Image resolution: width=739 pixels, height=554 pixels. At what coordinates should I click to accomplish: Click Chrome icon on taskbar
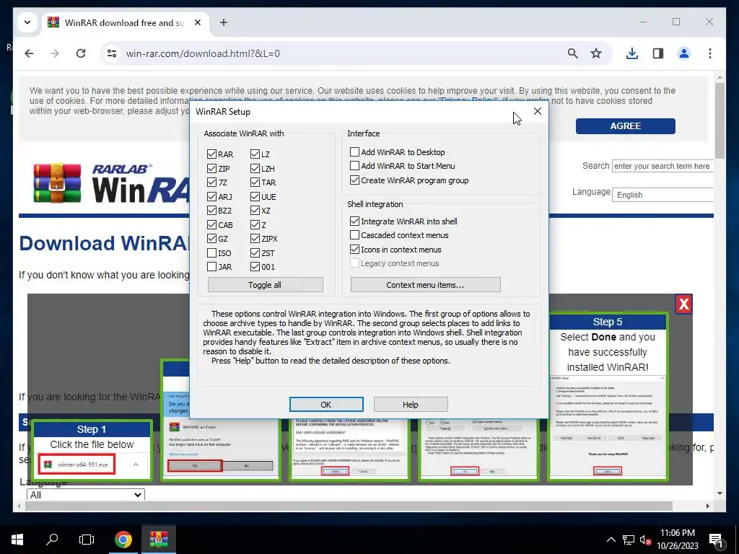click(x=123, y=540)
